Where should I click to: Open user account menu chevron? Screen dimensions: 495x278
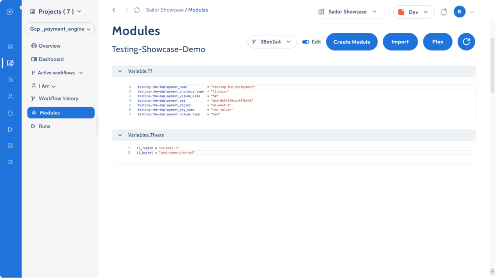[x=472, y=12]
